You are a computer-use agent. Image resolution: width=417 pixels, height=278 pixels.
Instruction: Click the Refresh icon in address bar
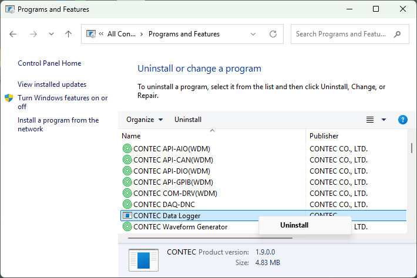click(x=273, y=34)
